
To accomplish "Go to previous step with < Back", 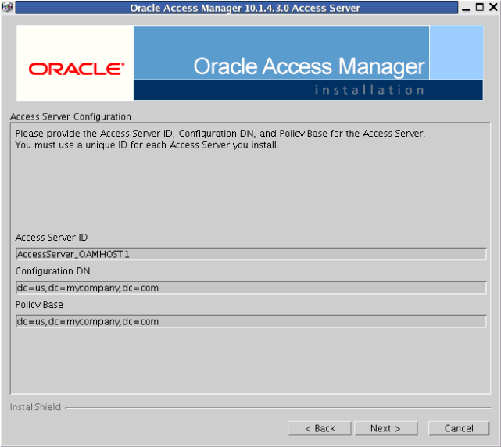I will point(320,428).
